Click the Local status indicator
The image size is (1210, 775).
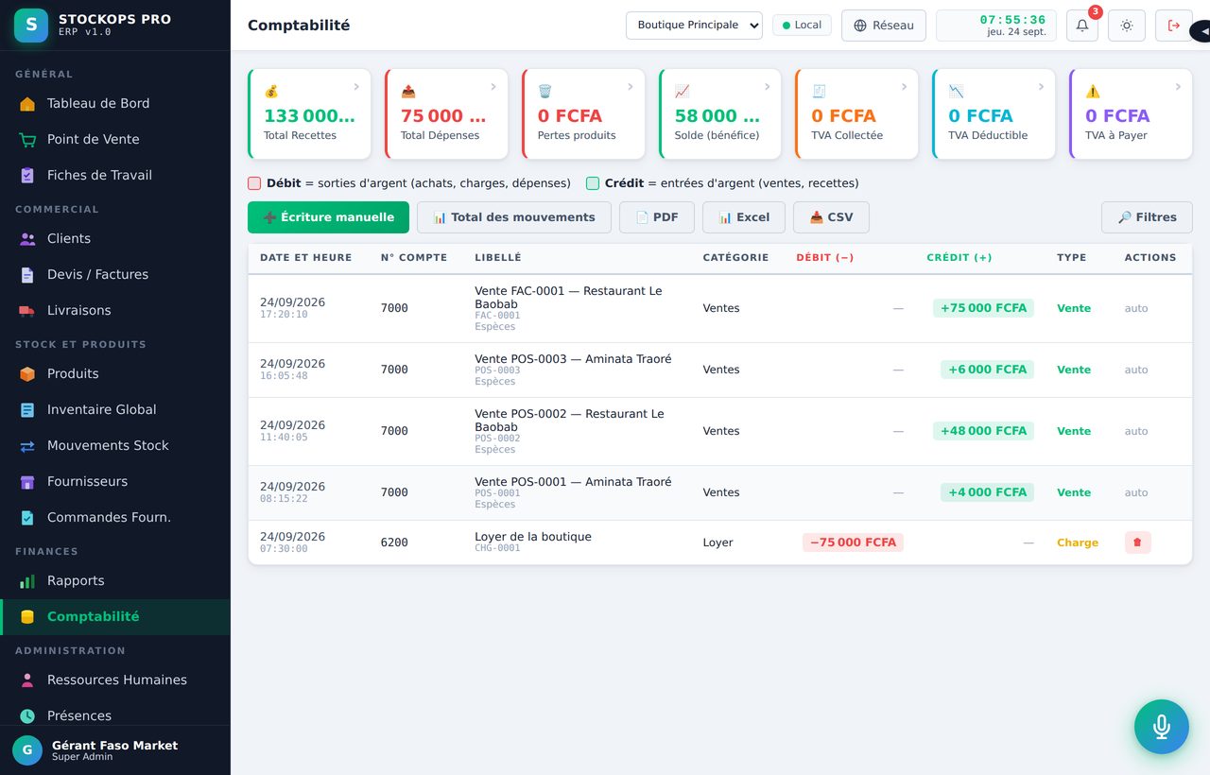(802, 26)
